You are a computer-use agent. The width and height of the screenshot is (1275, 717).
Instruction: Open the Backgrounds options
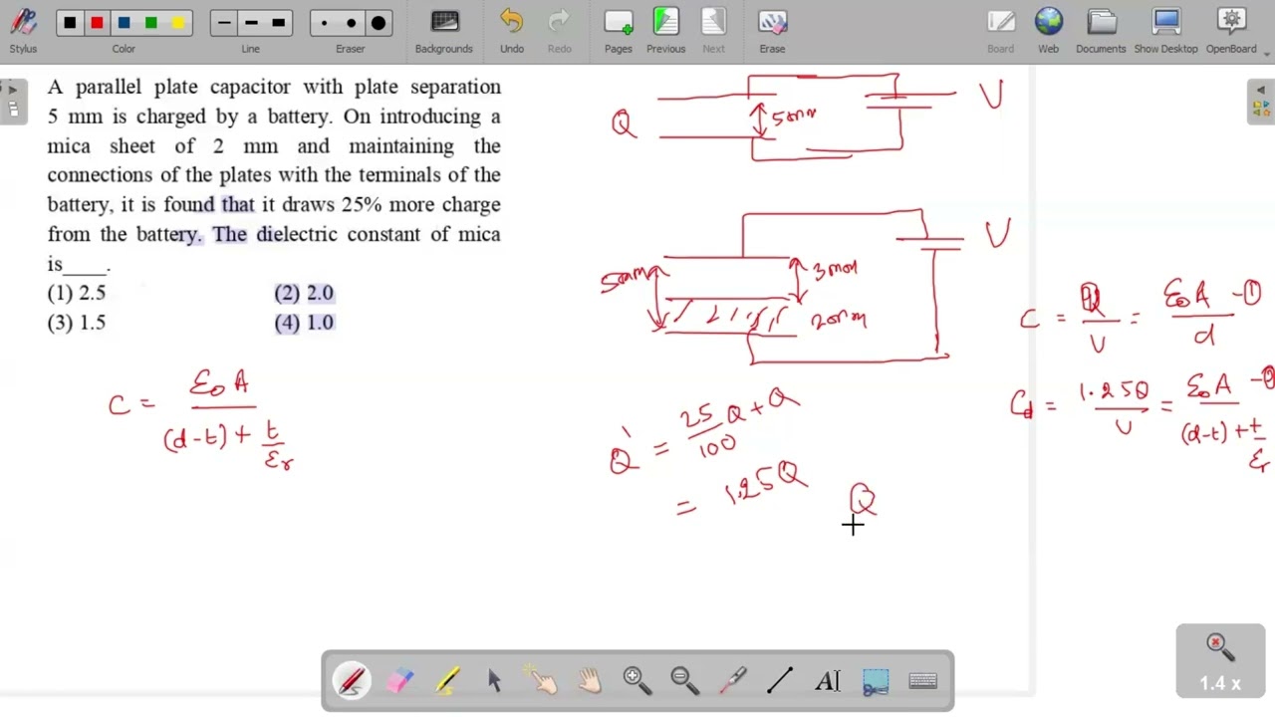click(x=444, y=31)
